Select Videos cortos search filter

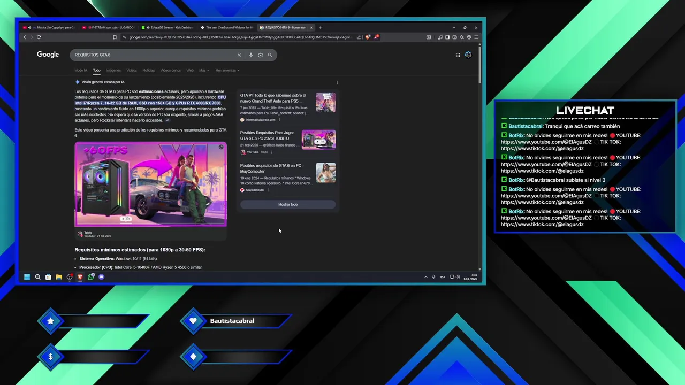tap(171, 70)
